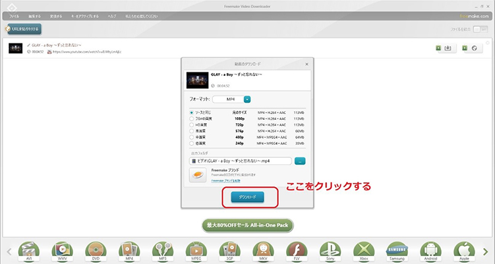Open the 変換する menu
495x264 pixels.
pos(56,16)
